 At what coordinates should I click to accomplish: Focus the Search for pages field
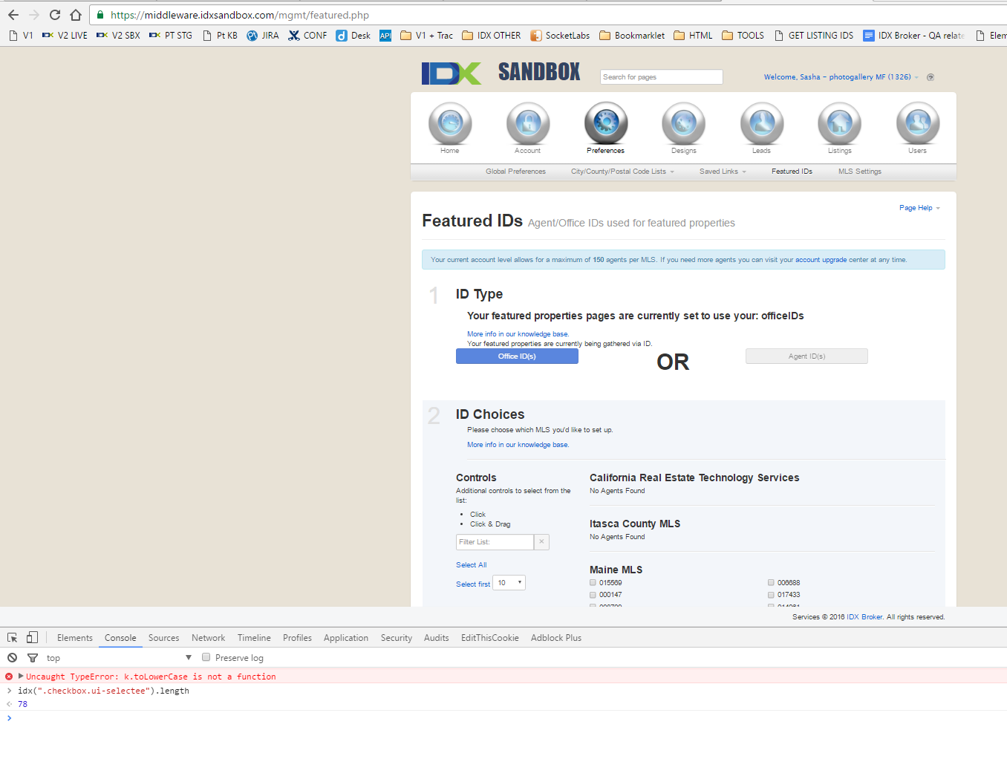coord(661,77)
